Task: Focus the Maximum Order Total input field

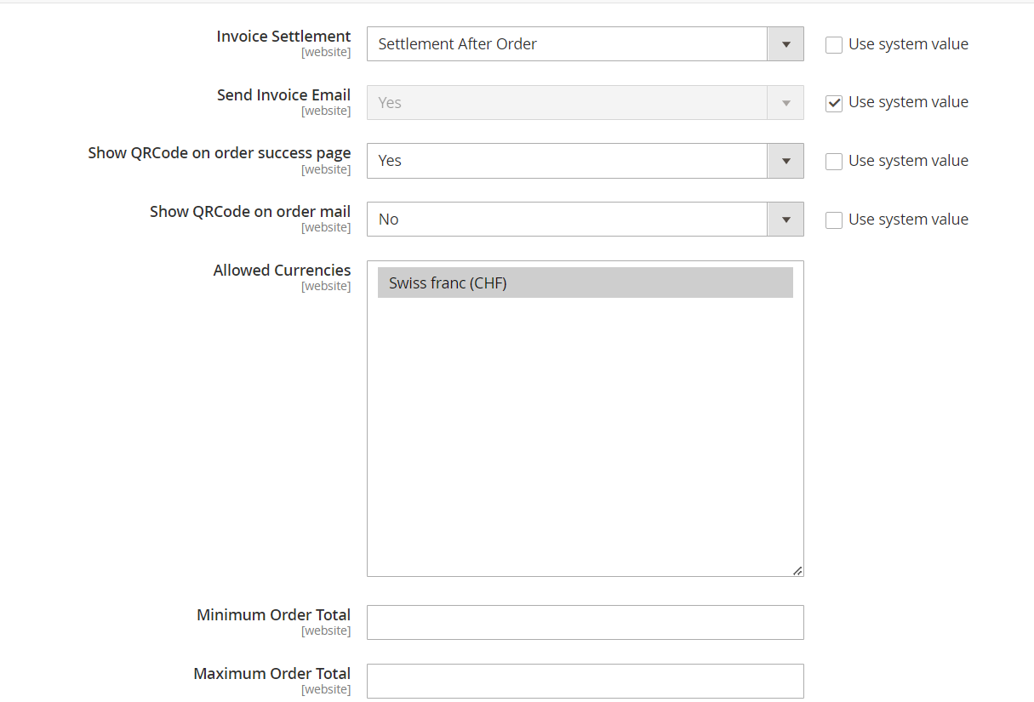Action: pyautogui.click(x=585, y=681)
